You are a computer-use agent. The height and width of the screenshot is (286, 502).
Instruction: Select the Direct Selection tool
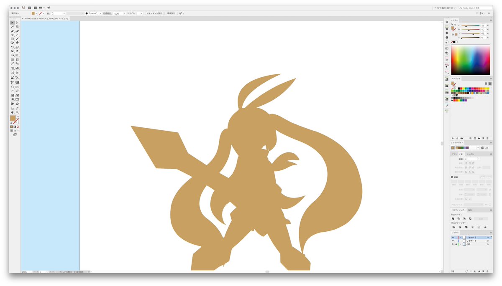click(x=17, y=23)
